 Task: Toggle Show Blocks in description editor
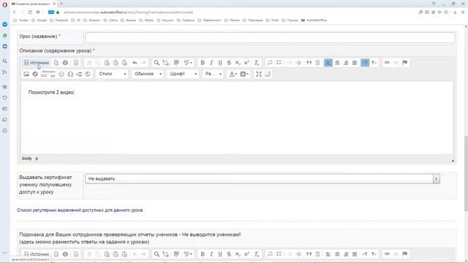(268, 74)
